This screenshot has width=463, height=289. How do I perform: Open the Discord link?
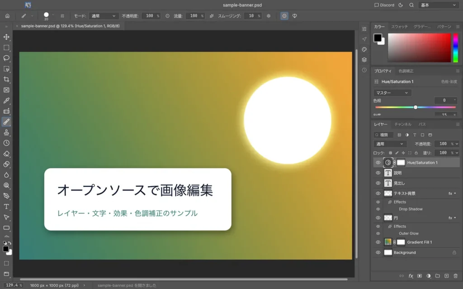pos(384,5)
